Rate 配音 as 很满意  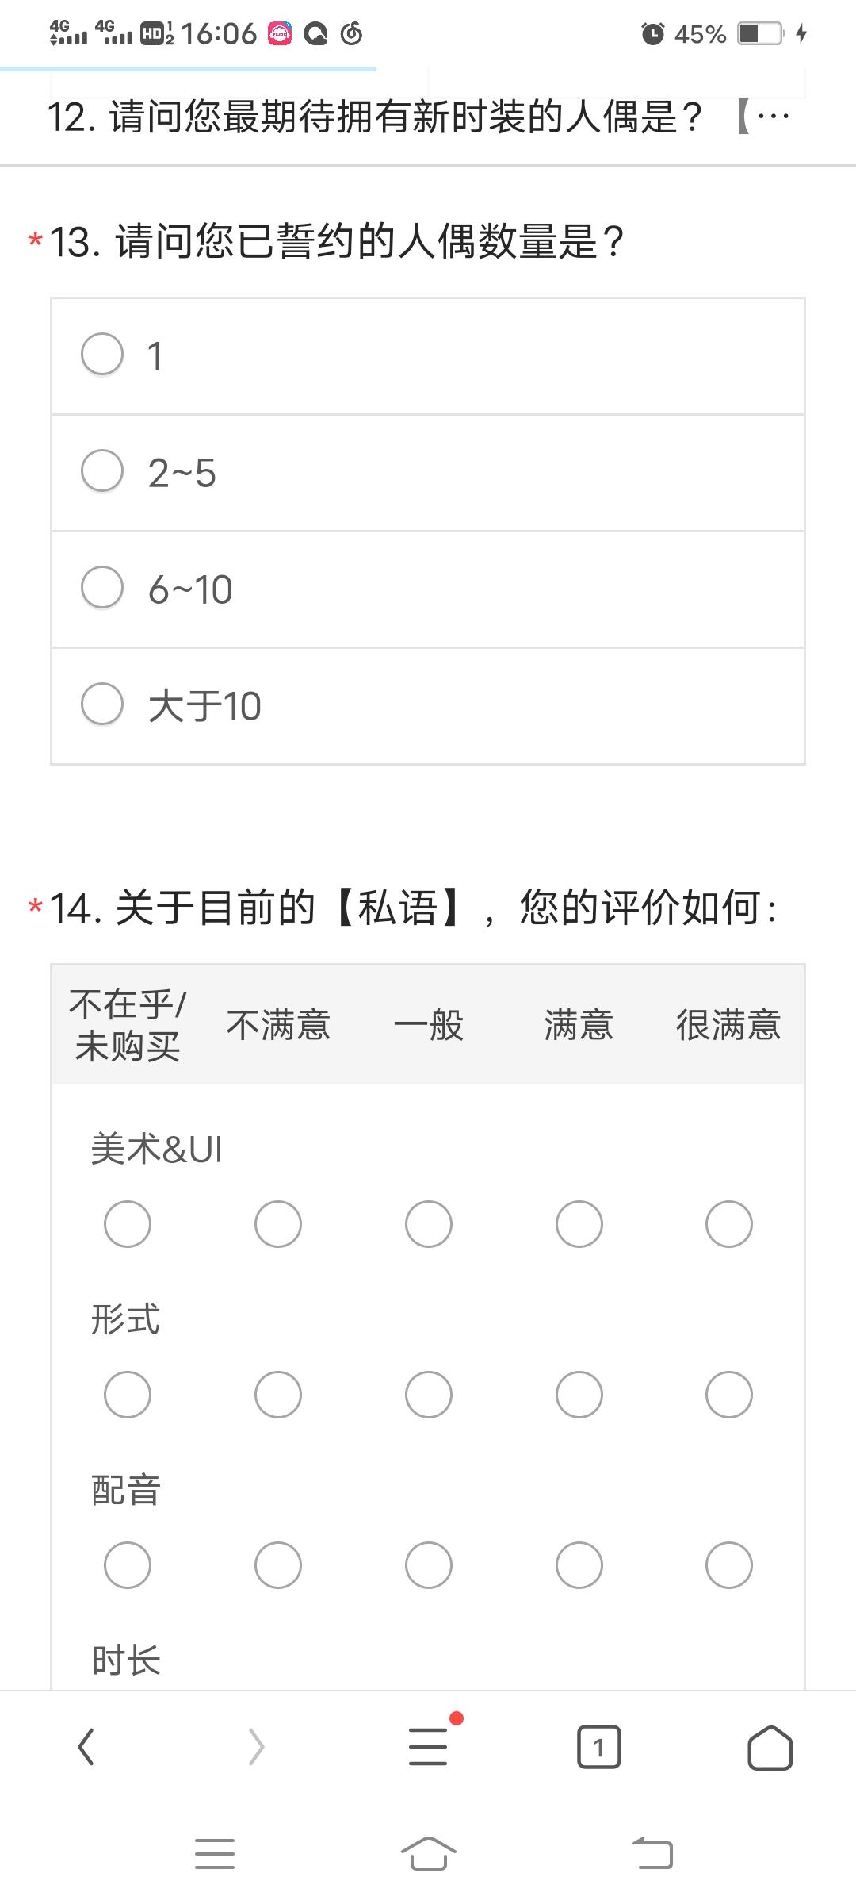tap(728, 1564)
